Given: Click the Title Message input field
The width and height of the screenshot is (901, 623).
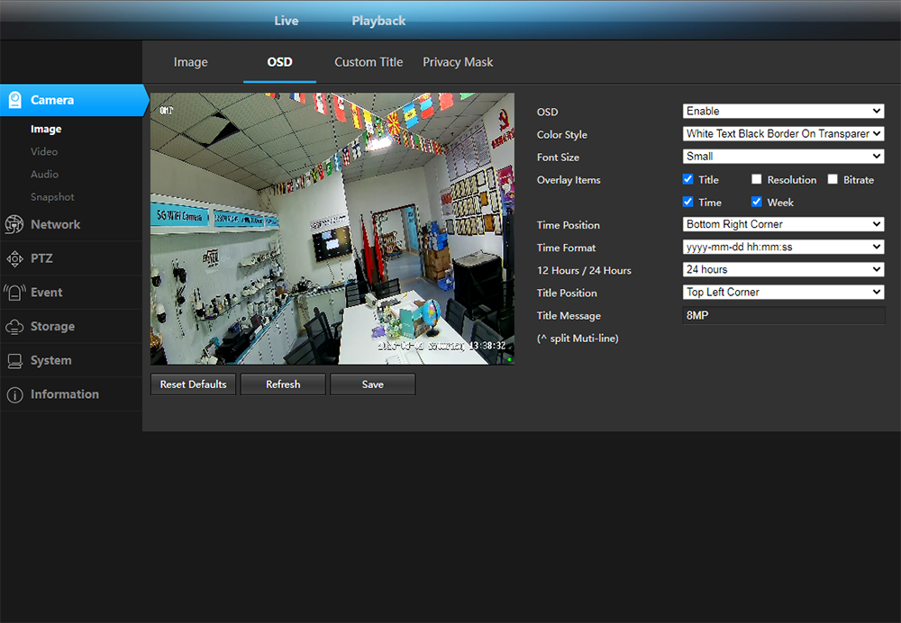Looking at the screenshot, I should [x=783, y=315].
